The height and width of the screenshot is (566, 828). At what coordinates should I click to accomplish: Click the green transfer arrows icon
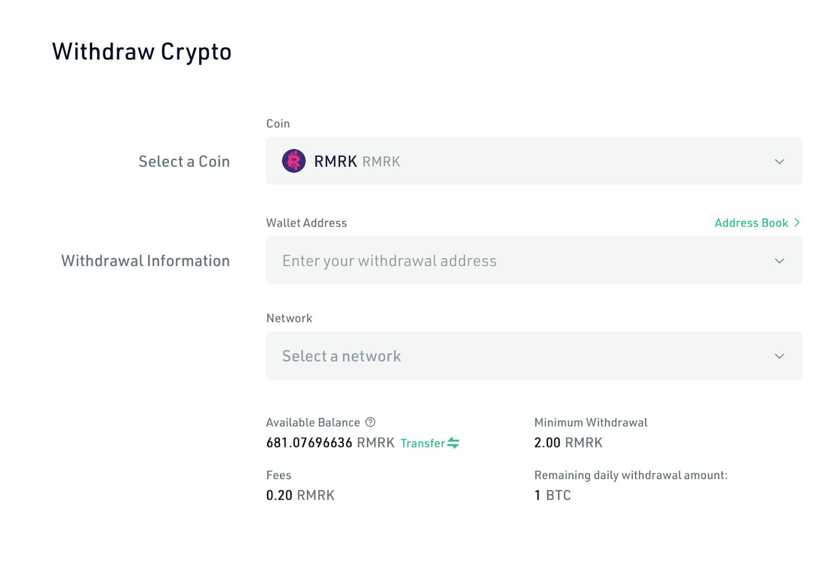tap(453, 443)
